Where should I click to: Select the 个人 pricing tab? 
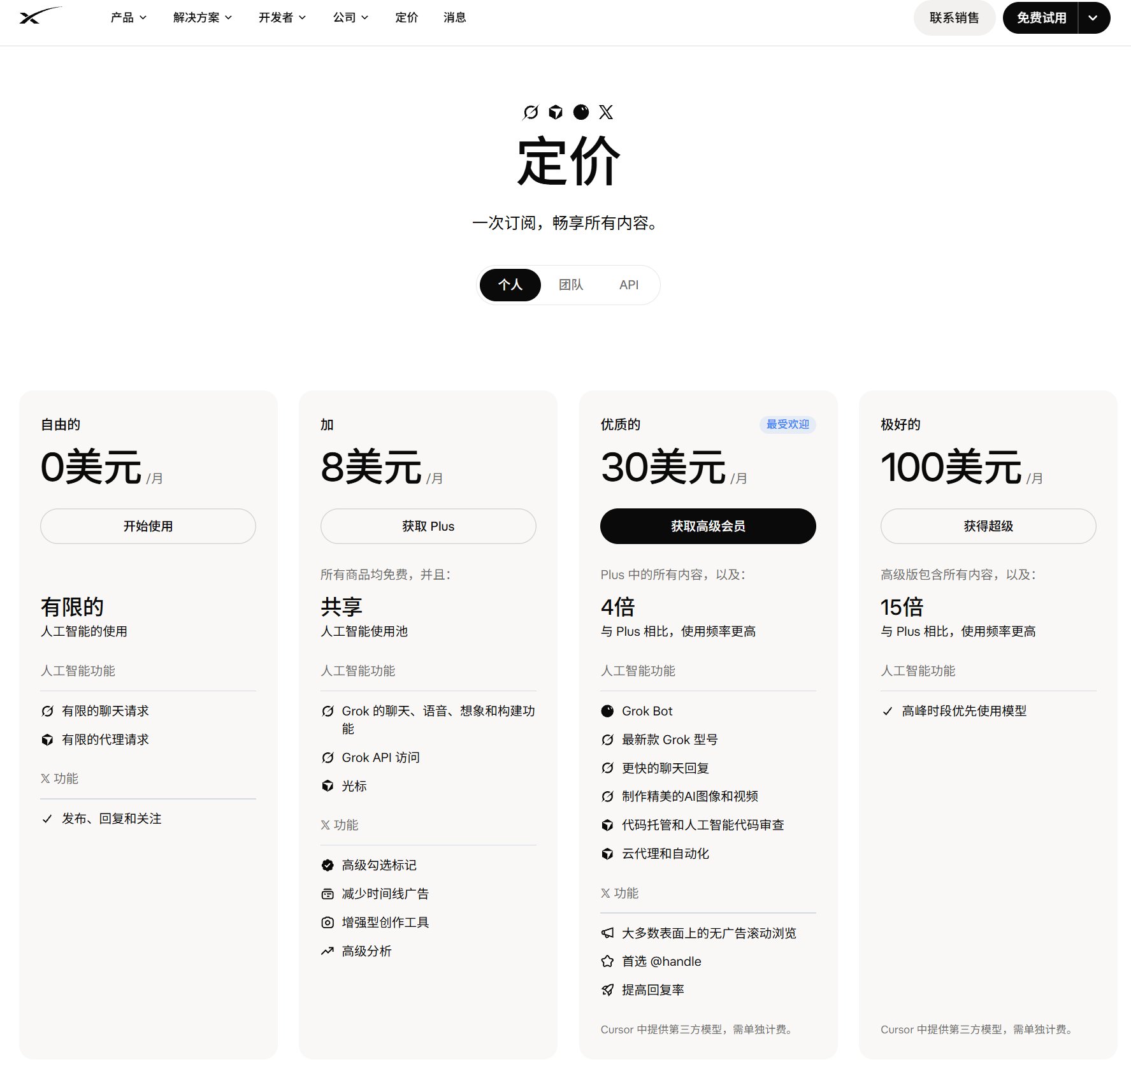pyautogui.click(x=510, y=285)
